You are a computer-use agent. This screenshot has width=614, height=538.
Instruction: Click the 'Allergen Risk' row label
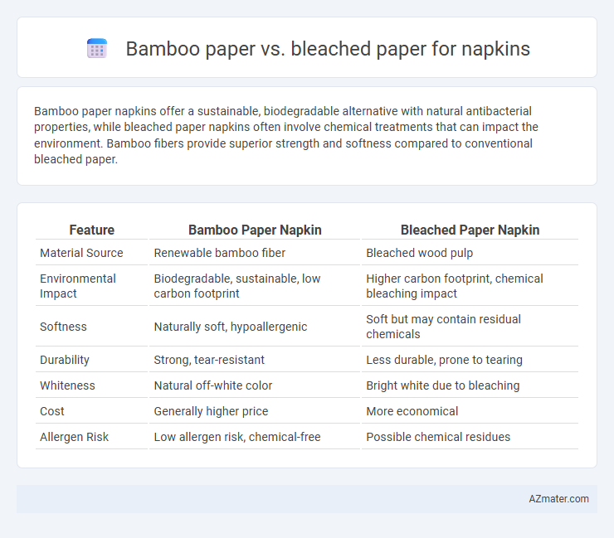click(x=75, y=437)
